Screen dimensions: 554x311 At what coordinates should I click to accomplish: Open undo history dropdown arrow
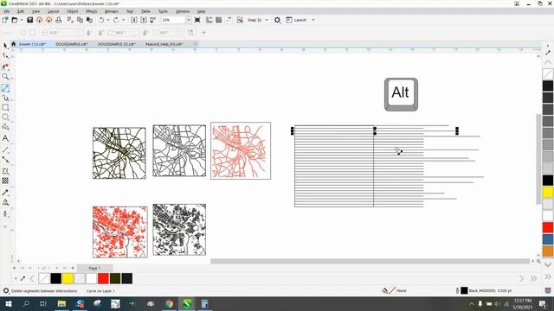[x=107, y=20]
